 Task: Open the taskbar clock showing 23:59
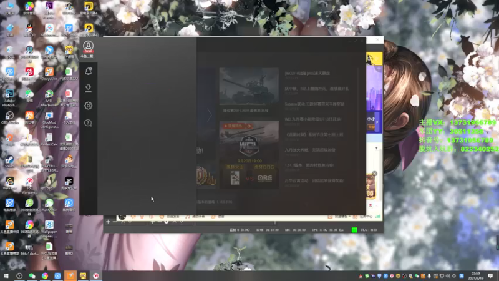(475, 275)
